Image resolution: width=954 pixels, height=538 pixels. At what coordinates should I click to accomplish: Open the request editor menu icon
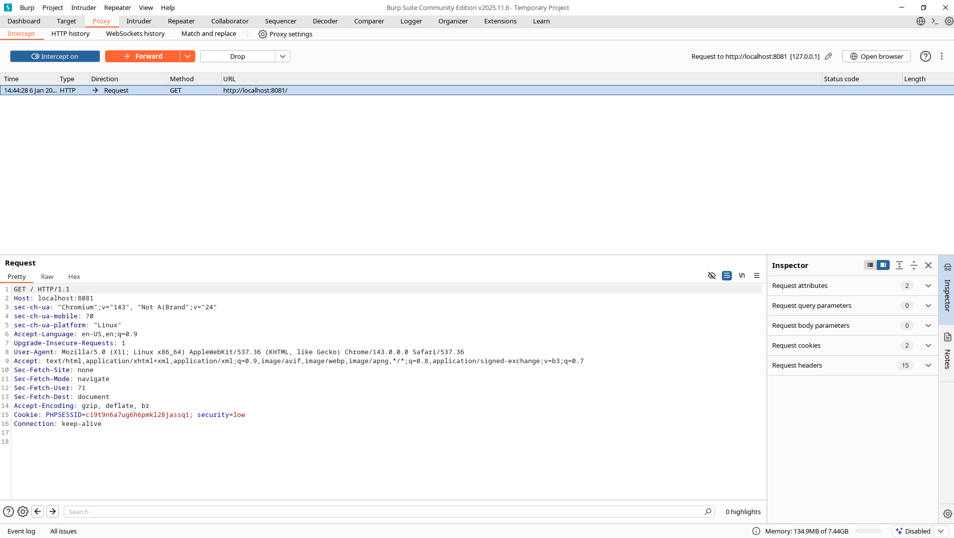pos(756,275)
